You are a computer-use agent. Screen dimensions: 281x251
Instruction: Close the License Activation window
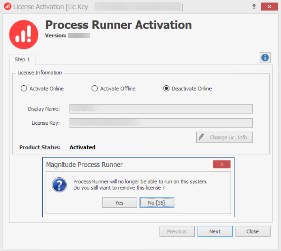pos(272,6)
